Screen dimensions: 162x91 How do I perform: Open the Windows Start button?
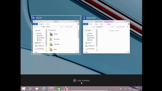pyautogui.click(x=24, y=89)
